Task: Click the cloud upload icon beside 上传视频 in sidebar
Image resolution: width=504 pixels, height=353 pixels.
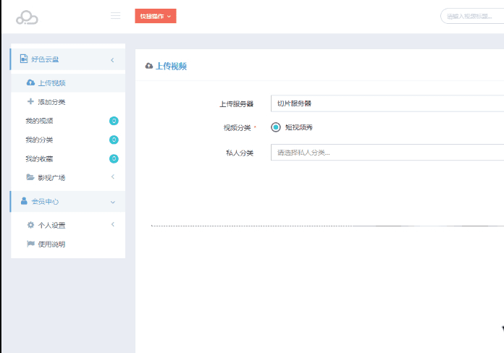Action: tap(30, 83)
